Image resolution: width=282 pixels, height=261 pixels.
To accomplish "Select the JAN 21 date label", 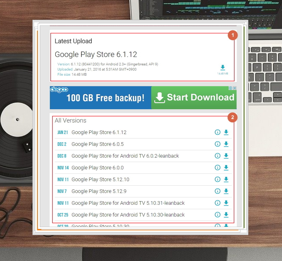I will [x=63, y=132].
